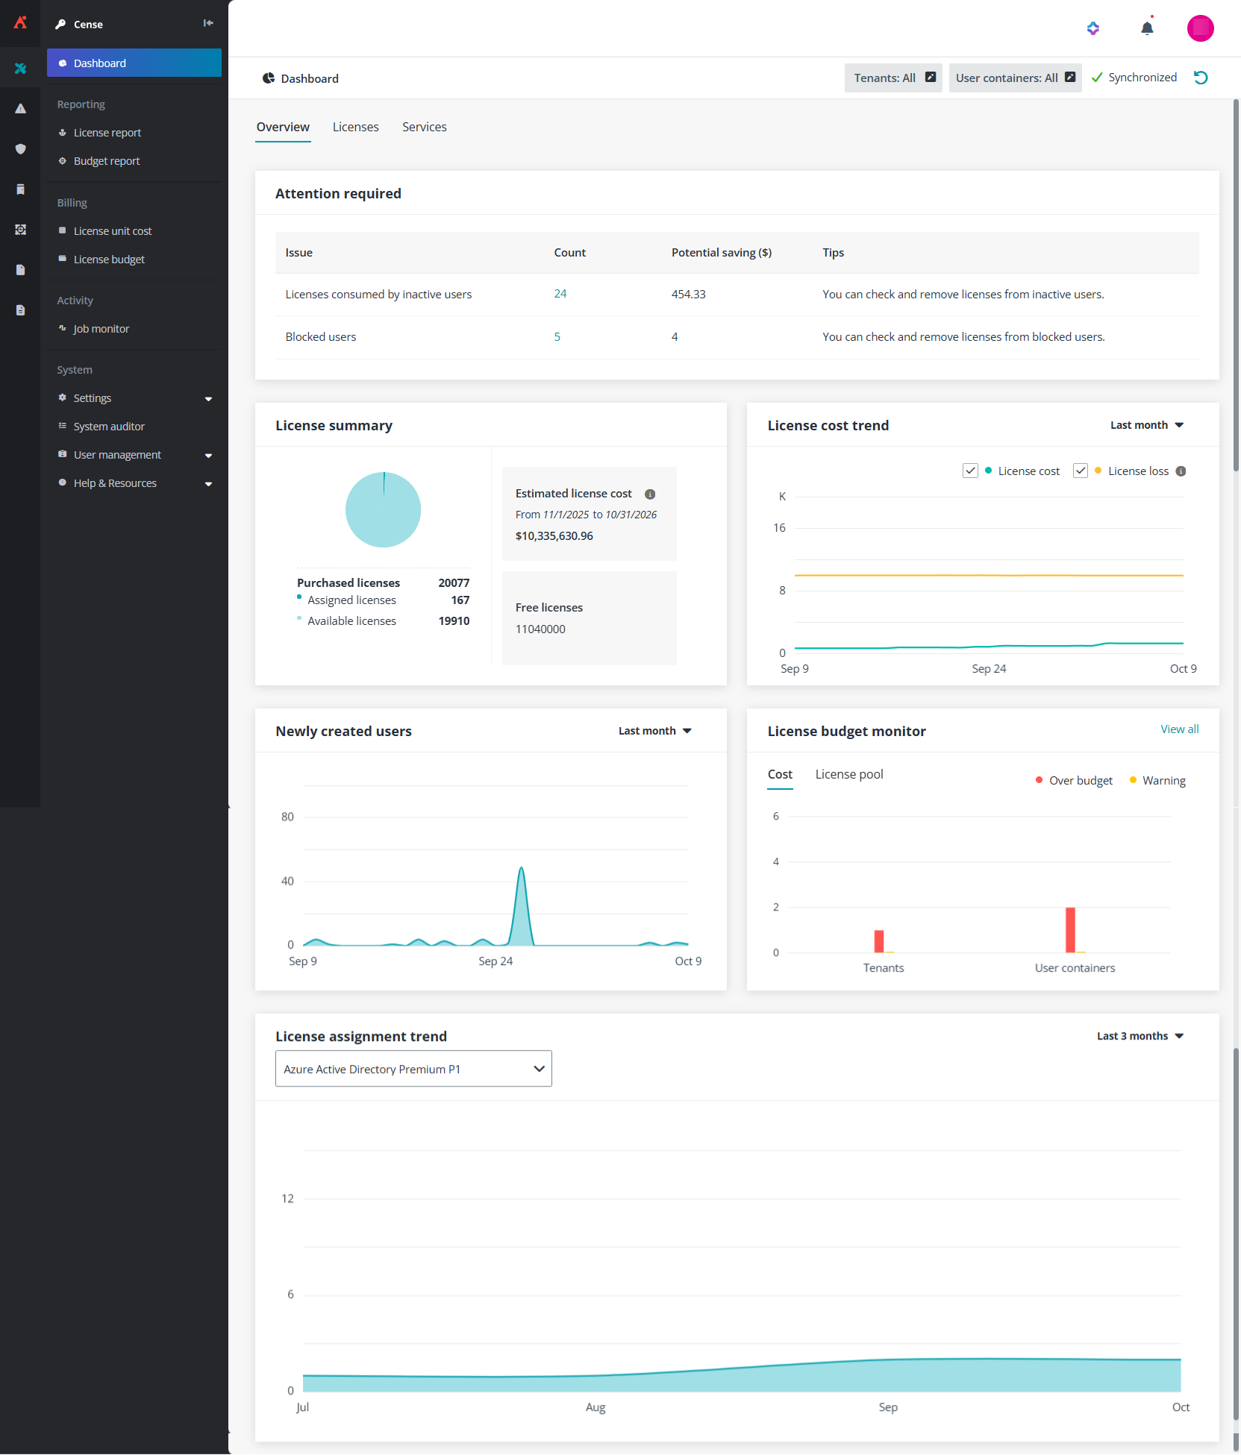Click the shield icon in left rail
The width and height of the screenshot is (1241, 1455).
point(21,149)
